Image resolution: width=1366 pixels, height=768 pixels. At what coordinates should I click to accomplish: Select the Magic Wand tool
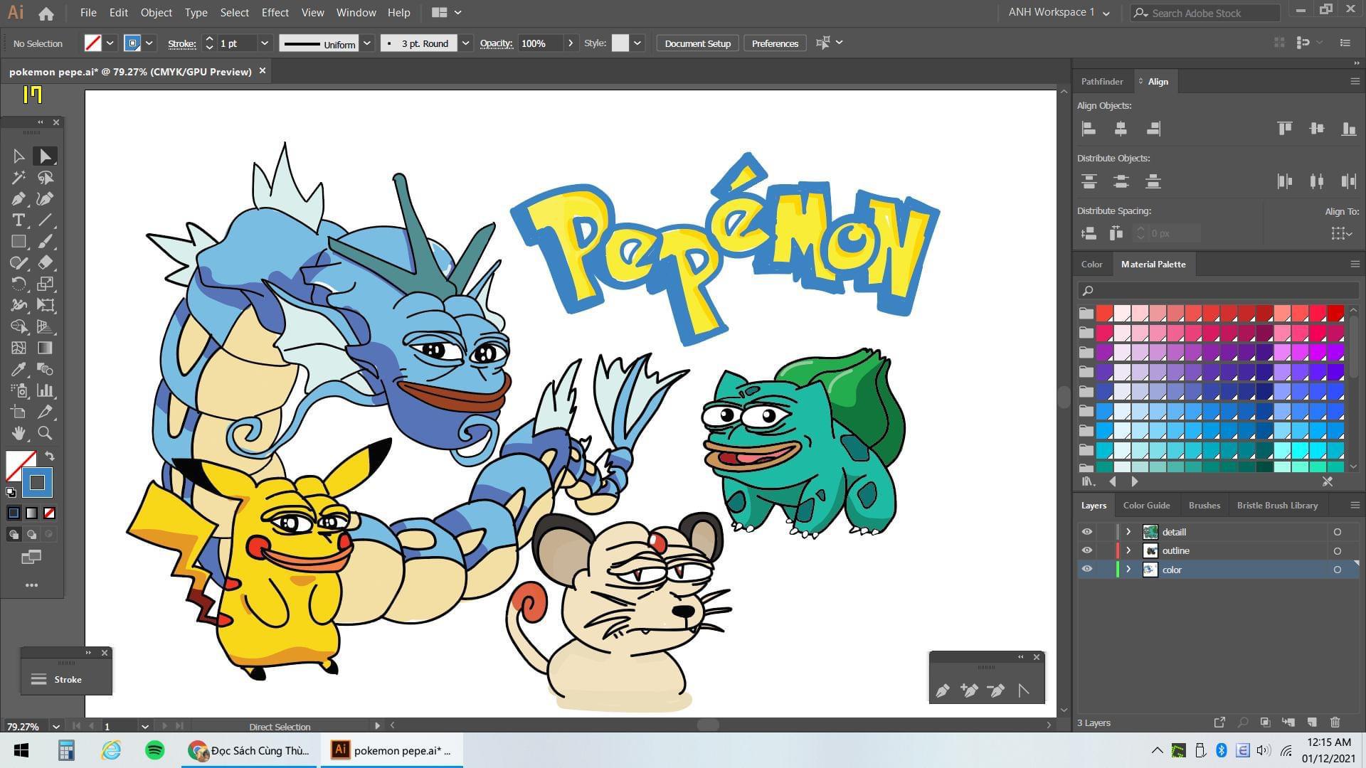[x=18, y=178]
